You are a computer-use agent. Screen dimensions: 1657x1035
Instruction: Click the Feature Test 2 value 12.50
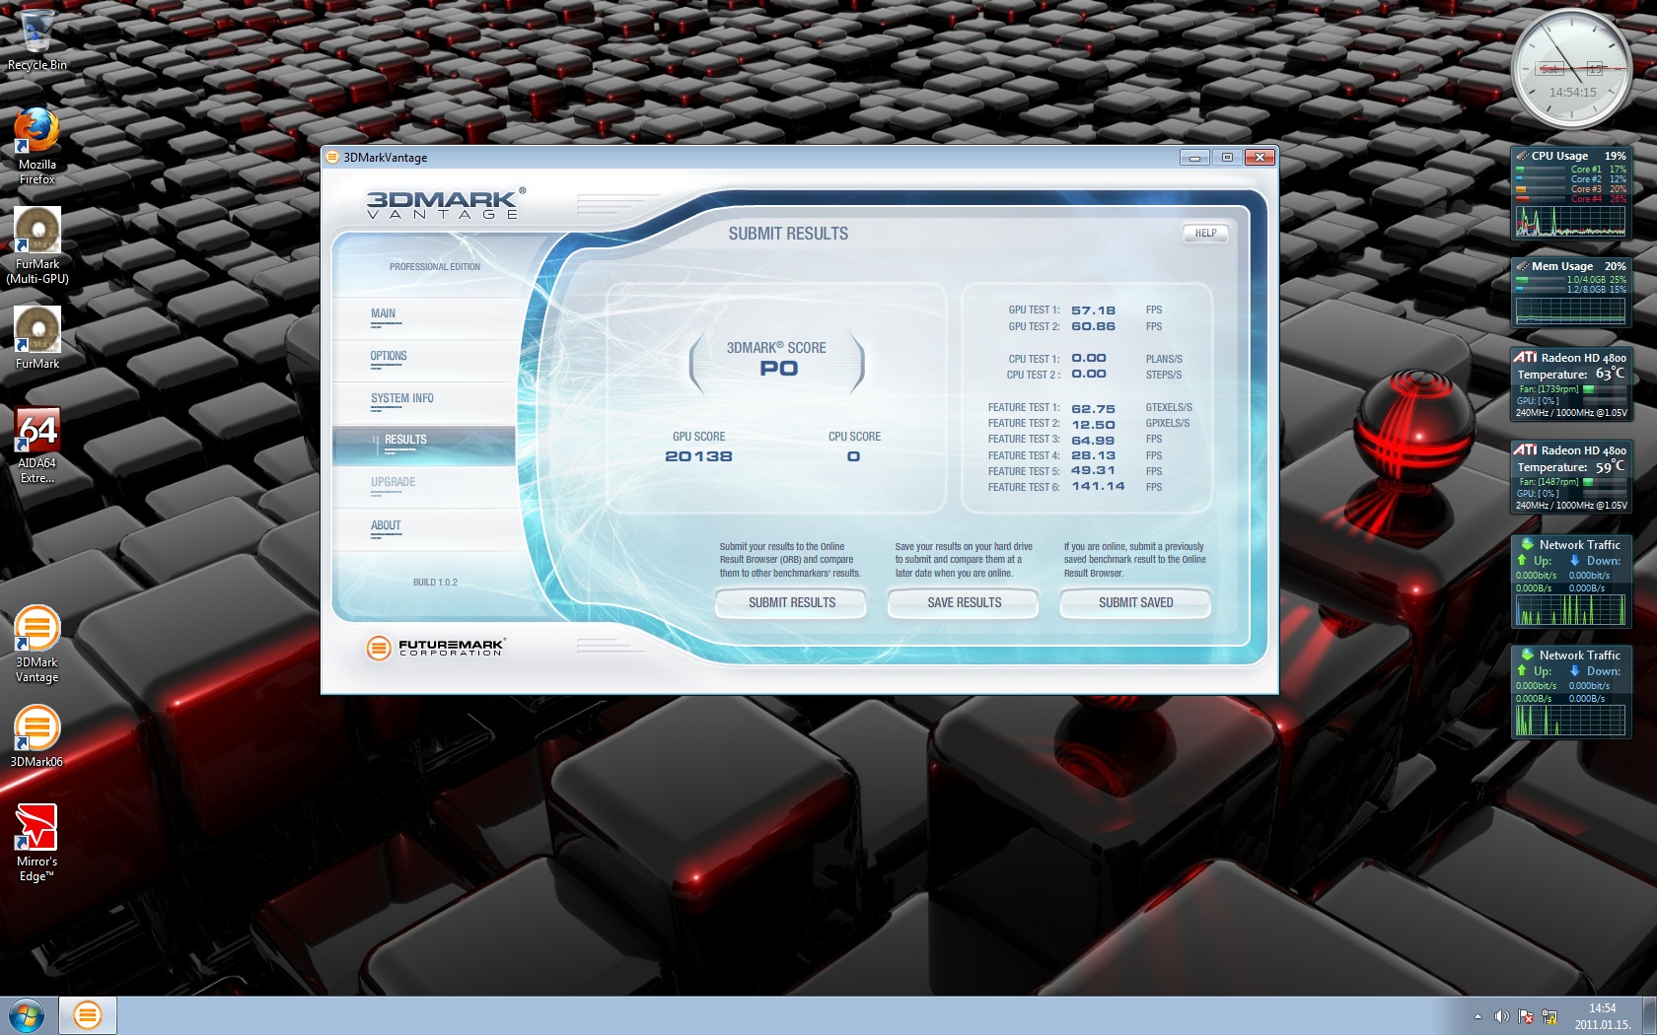click(1093, 425)
